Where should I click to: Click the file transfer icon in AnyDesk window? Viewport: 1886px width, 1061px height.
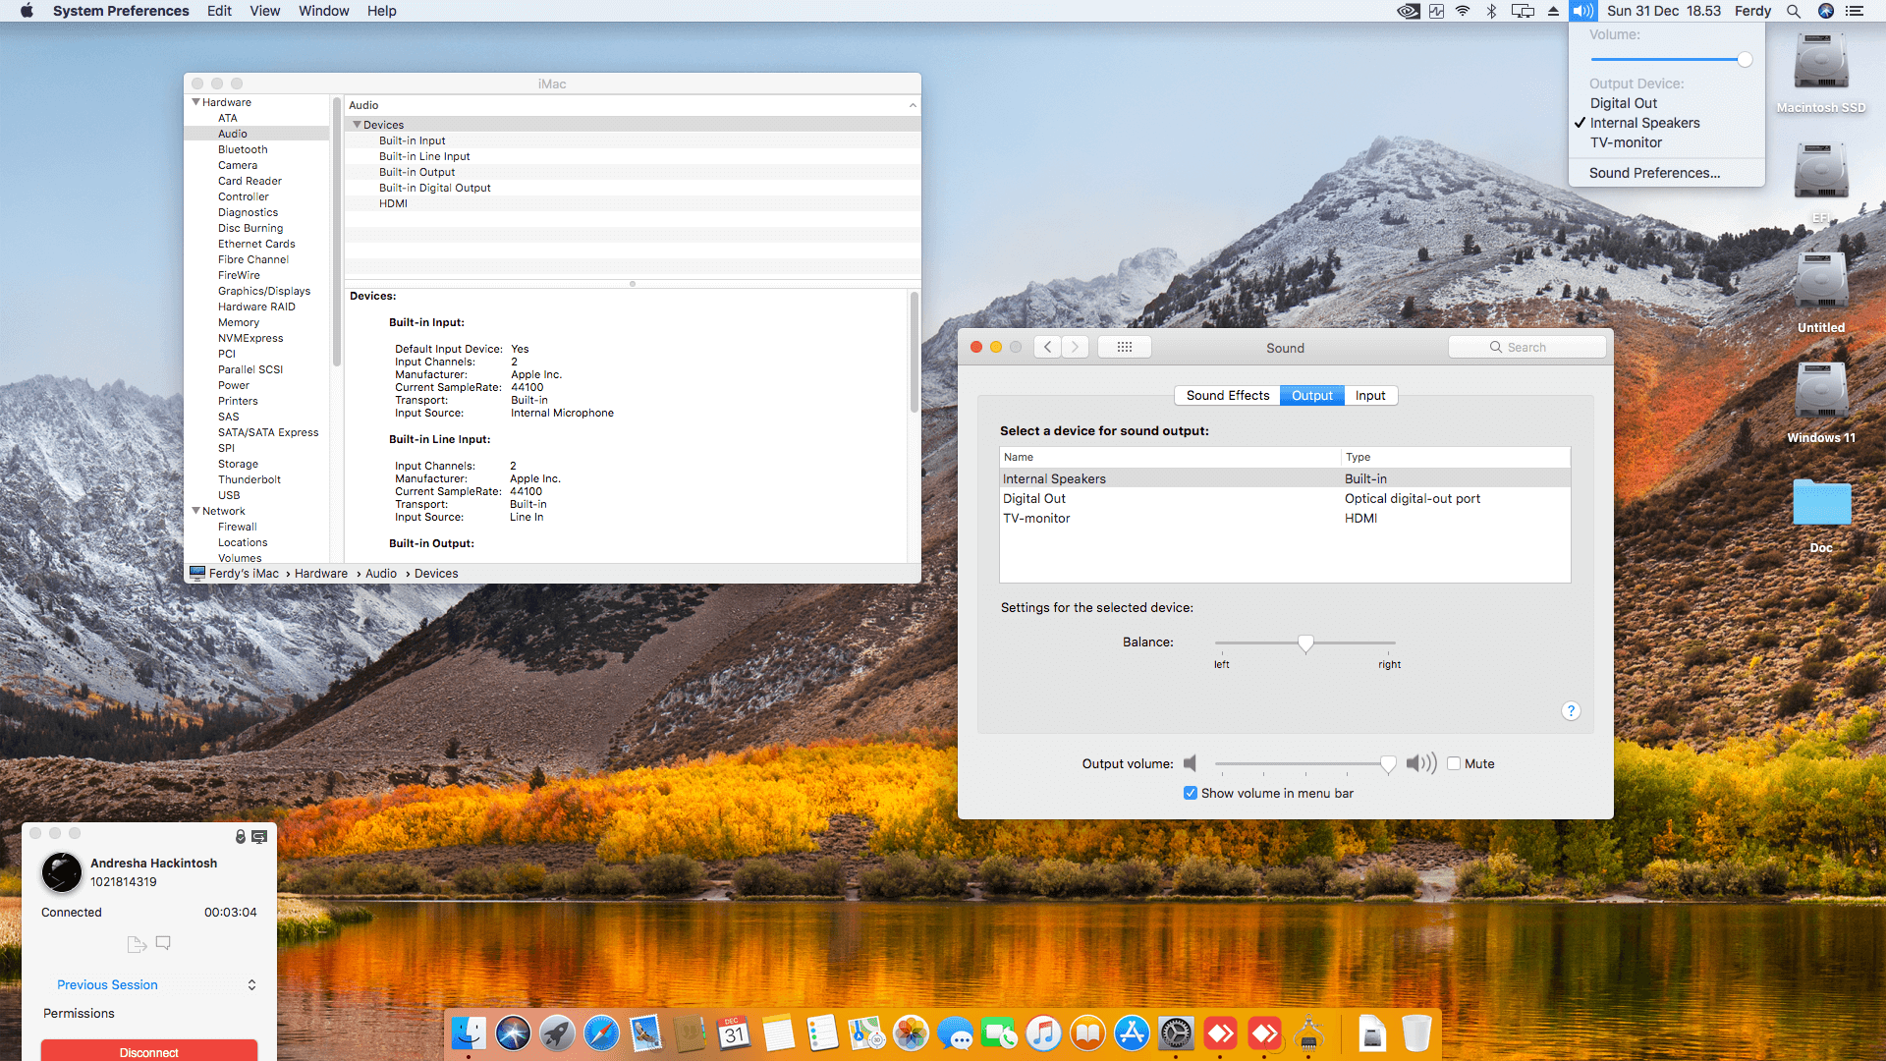[137, 943]
